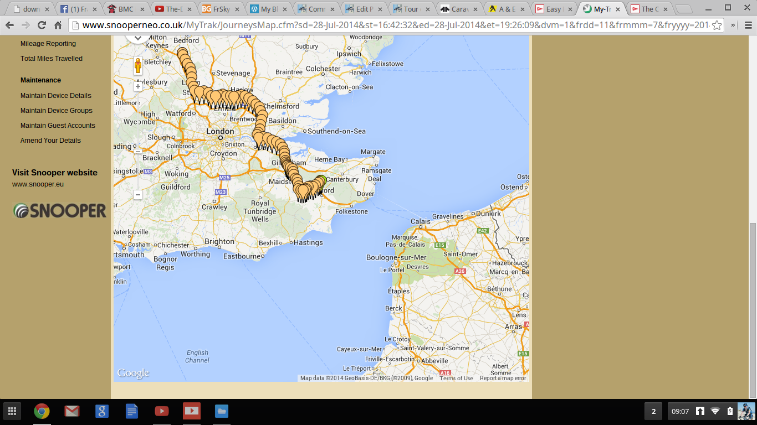Expand the hidden extensions chevron in toolbar
Screen dimensions: 757x425
tap(733, 25)
